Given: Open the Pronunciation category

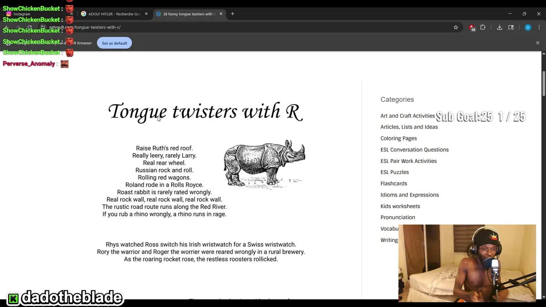Looking at the screenshot, I should pos(398,217).
